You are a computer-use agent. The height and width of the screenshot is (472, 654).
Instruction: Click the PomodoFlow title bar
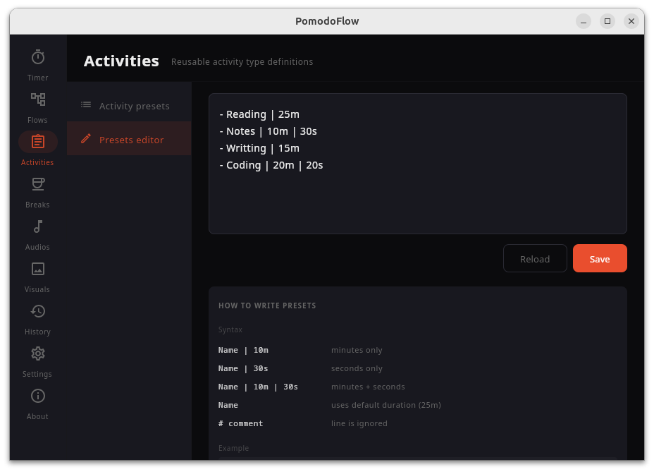tap(327, 21)
